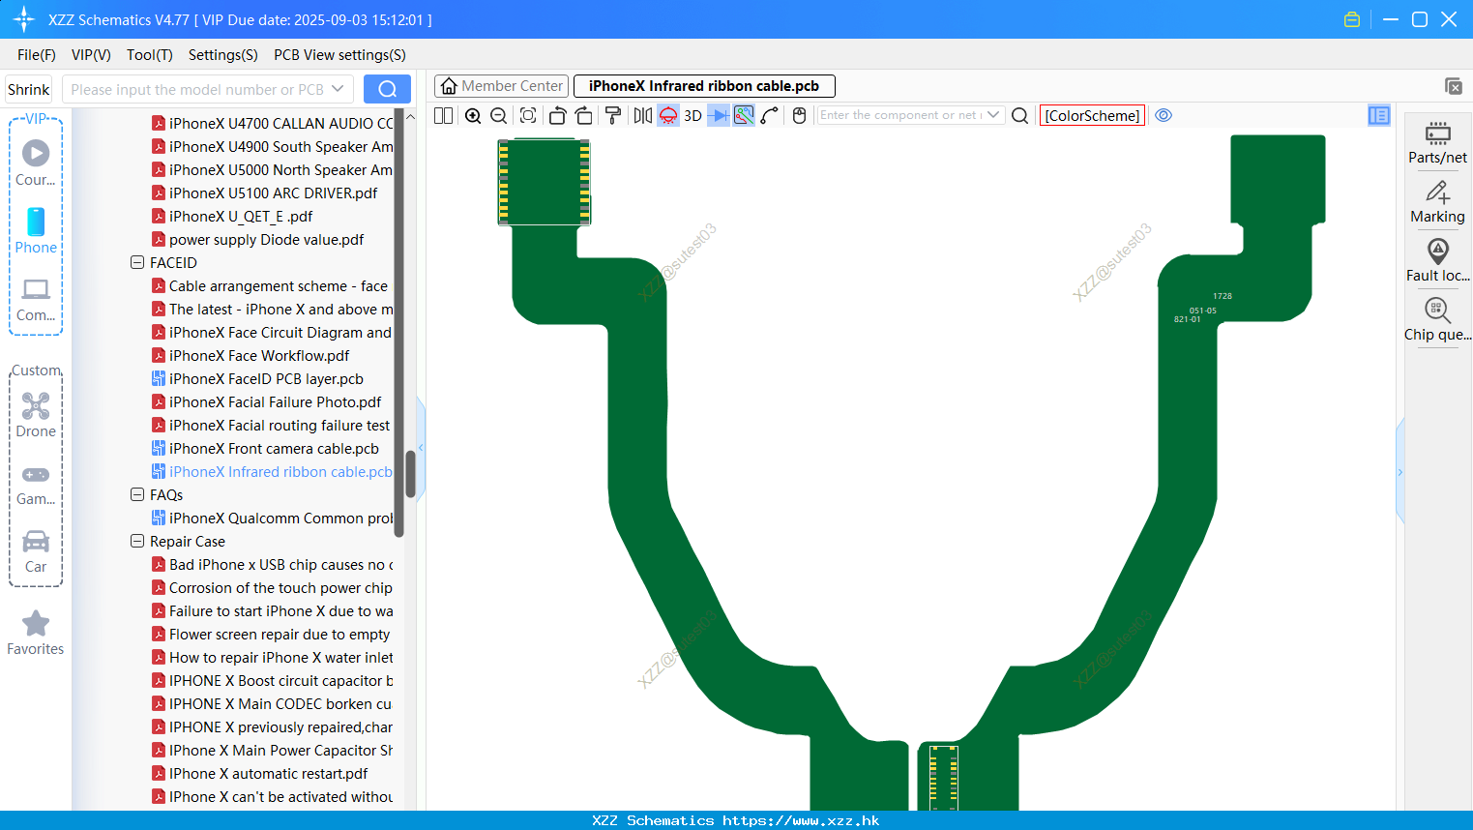Toggle the diode symbol display
The image size is (1473, 830).
pyautogui.click(x=719, y=115)
